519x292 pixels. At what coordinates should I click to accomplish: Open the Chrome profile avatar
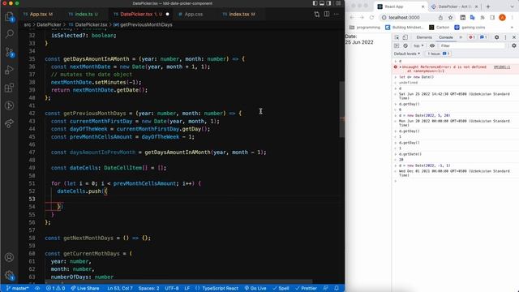[502, 18]
